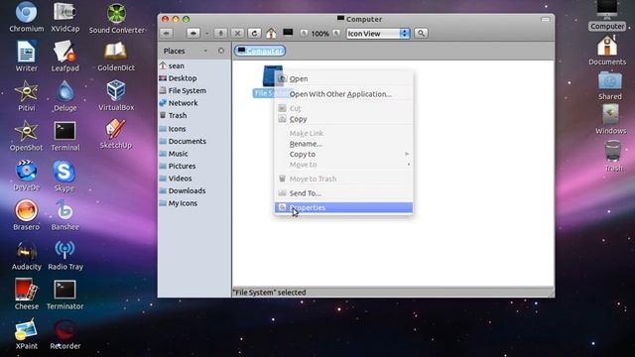Open GoldenDict desktop icon
This screenshot has height=357, width=635.
[x=116, y=57]
